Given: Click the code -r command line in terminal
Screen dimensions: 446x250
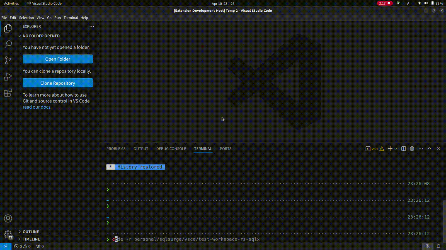Looking at the screenshot, I should pyautogui.click(x=186, y=239).
